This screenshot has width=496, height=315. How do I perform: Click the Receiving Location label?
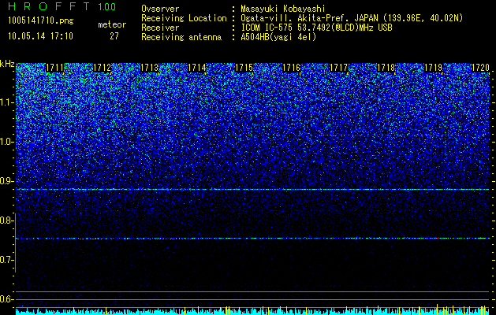pyautogui.click(x=184, y=18)
